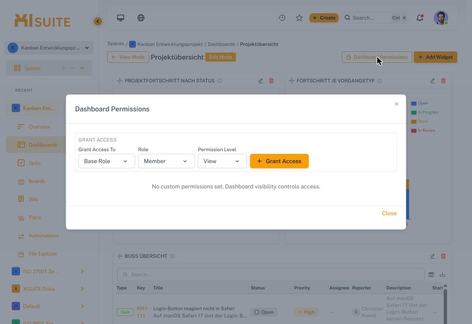The image size is (472, 324).
Task: Click info icon next to Fortschritt je Vorgangstyp
Action: click(380, 81)
